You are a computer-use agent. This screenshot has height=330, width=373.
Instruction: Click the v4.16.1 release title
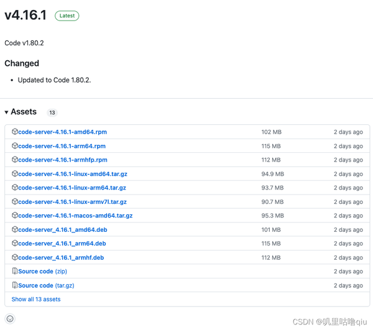(25, 15)
